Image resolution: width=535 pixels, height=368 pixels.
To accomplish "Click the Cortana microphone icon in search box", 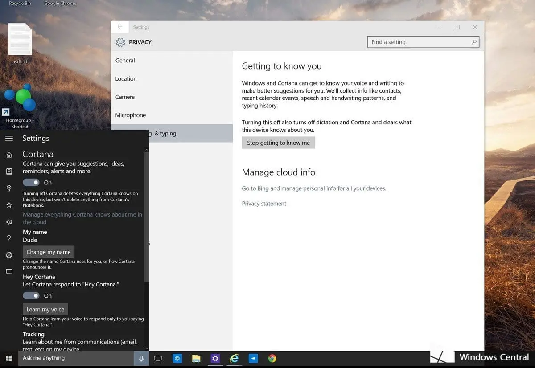I will (141, 358).
